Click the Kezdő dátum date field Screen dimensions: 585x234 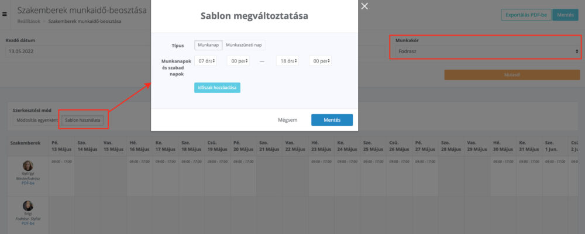pyautogui.click(x=76, y=51)
